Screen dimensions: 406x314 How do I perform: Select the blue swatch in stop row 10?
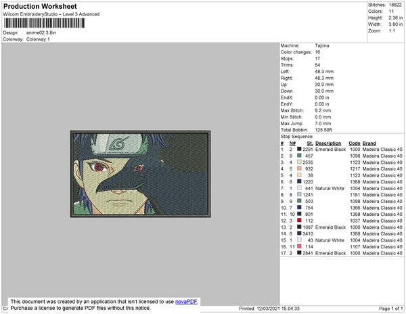click(299, 207)
